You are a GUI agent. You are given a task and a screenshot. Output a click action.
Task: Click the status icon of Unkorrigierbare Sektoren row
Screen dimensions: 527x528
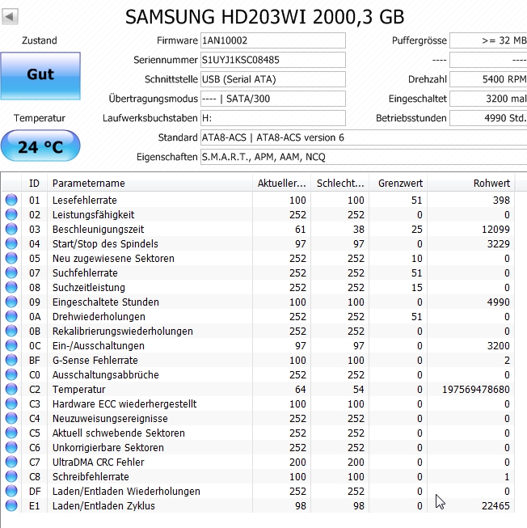tap(11, 447)
